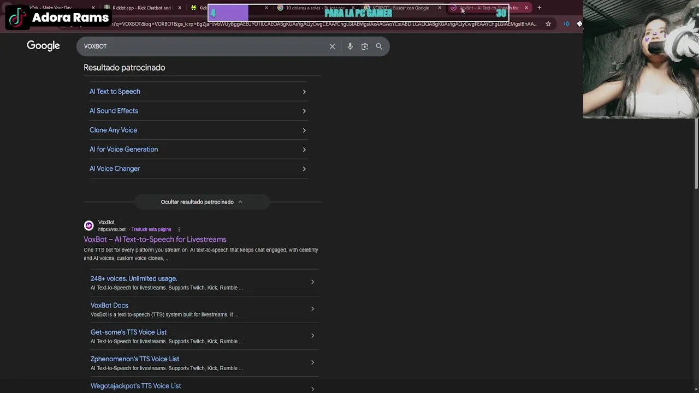Open AI Voice Changer sponsored link
This screenshot has height=393, width=699.
coord(115,169)
